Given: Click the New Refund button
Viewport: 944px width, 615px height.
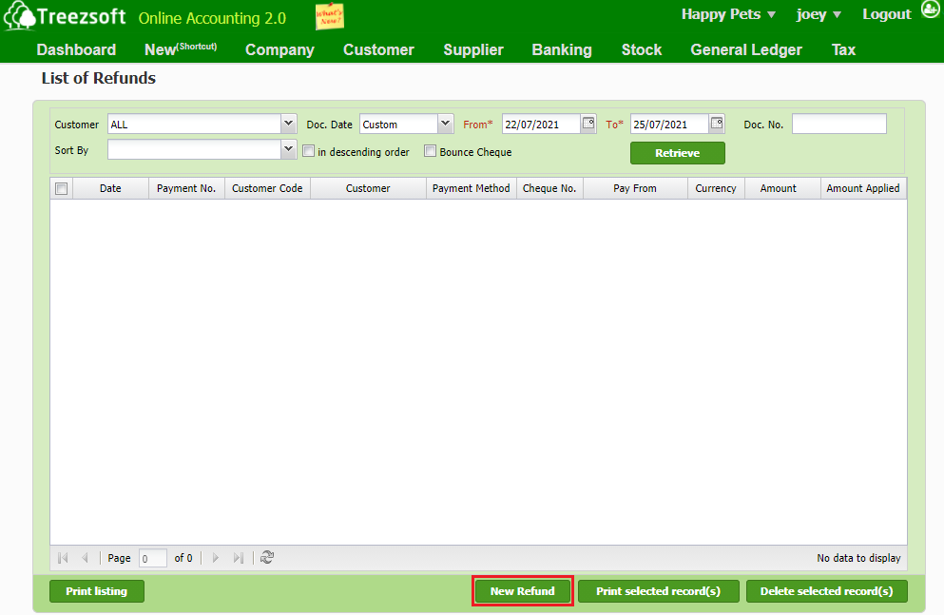Looking at the screenshot, I should [x=522, y=591].
